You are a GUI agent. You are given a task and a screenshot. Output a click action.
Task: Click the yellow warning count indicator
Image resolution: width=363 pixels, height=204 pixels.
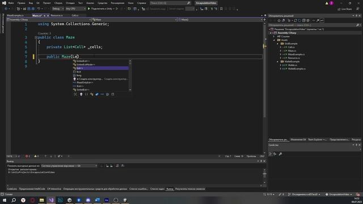[x=36, y=156]
